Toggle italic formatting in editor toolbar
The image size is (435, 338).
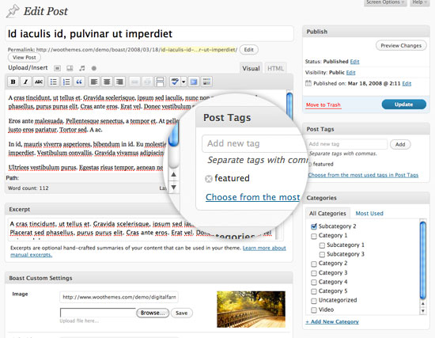(25, 82)
